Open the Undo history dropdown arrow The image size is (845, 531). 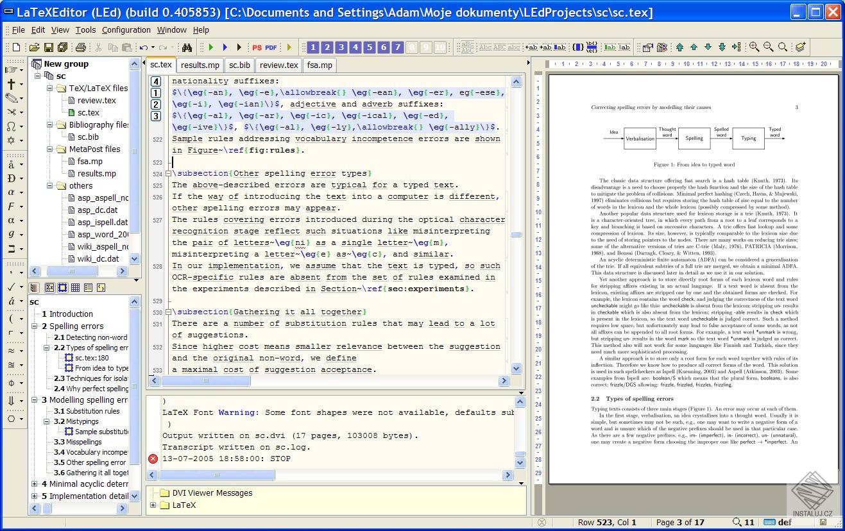coord(153,47)
